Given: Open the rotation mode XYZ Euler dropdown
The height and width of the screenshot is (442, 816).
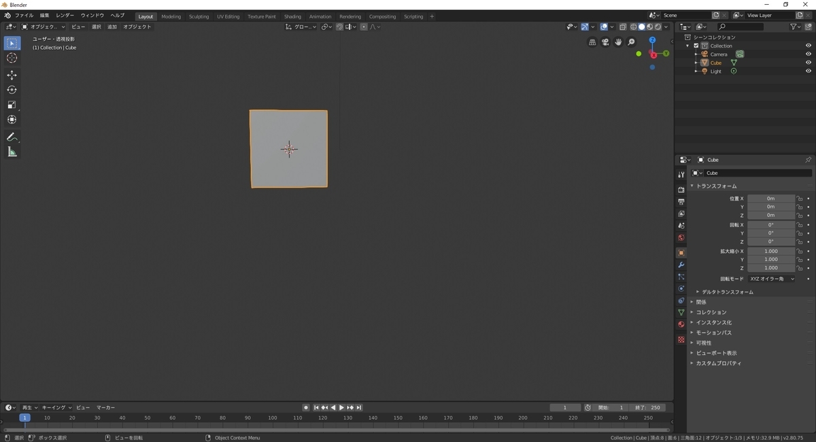Looking at the screenshot, I should coord(772,279).
